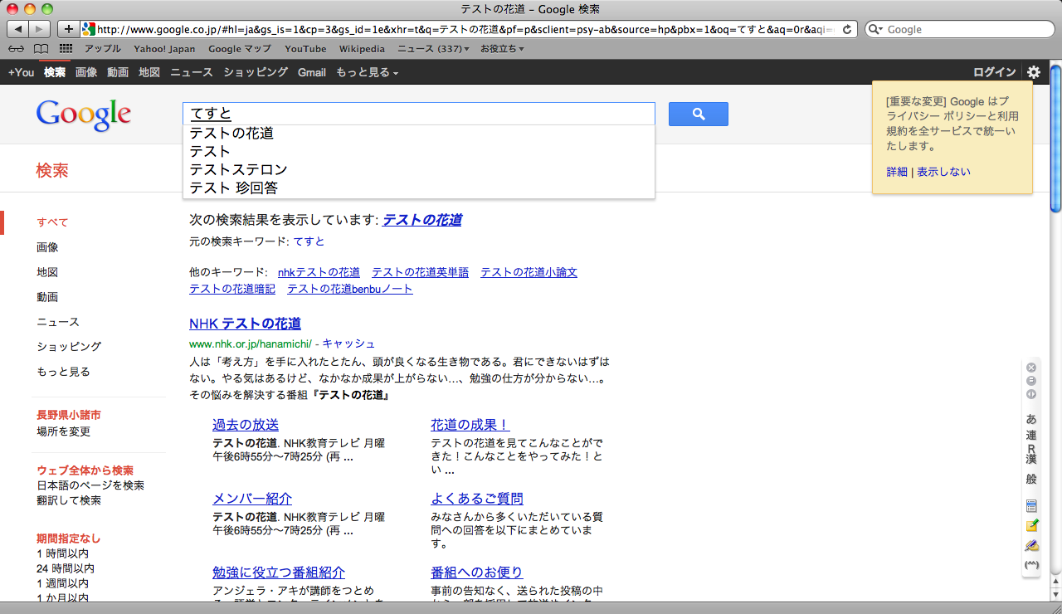The width and height of the screenshot is (1062, 614).
Task: Open the よくあるご質問 sitelink
Action: pyautogui.click(x=477, y=499)
